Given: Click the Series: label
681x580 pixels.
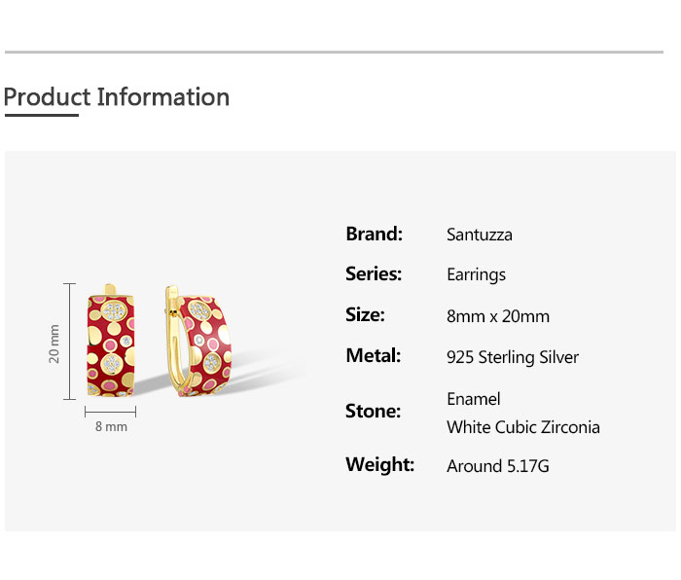Looking at the screenshot, I should click(x=374, y=273).
